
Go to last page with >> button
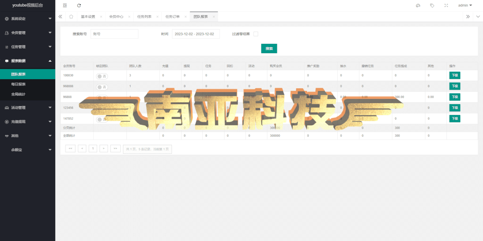tap(116, 149)
